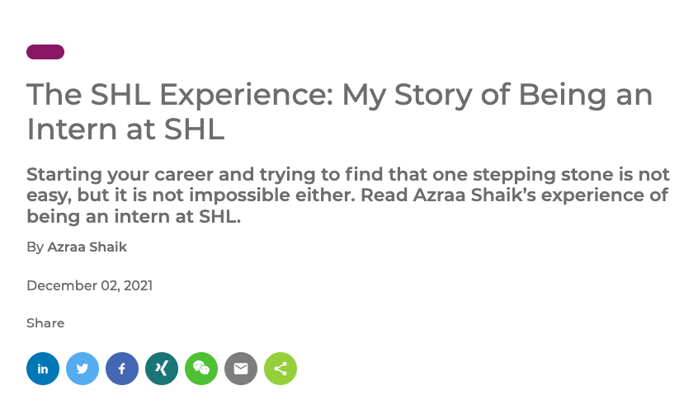Share the story on WeChat

[x=201, y=369]
